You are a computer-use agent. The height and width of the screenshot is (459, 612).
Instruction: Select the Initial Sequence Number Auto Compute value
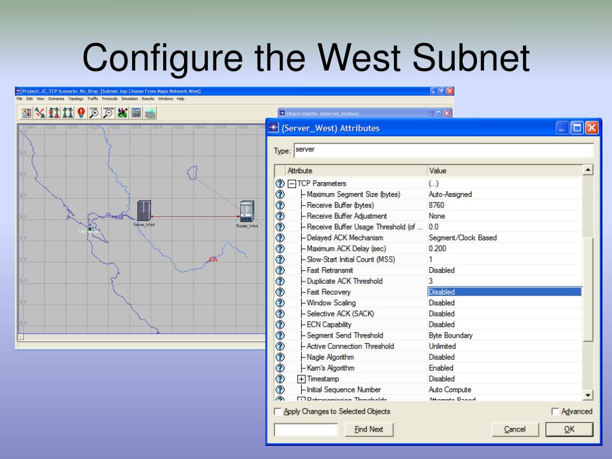click(449, 390)
